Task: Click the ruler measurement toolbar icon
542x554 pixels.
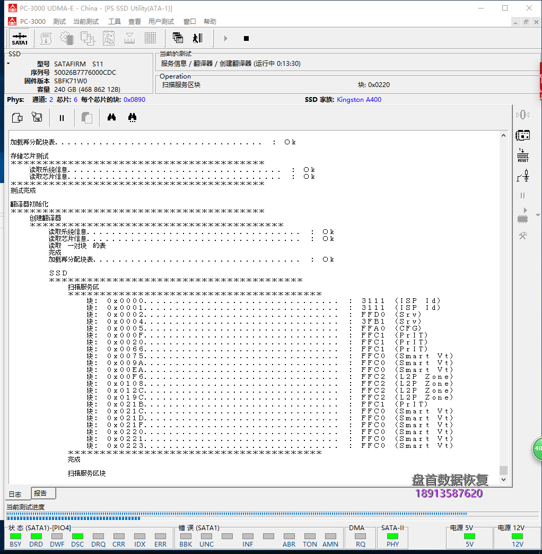Action: tap(129, 38)
